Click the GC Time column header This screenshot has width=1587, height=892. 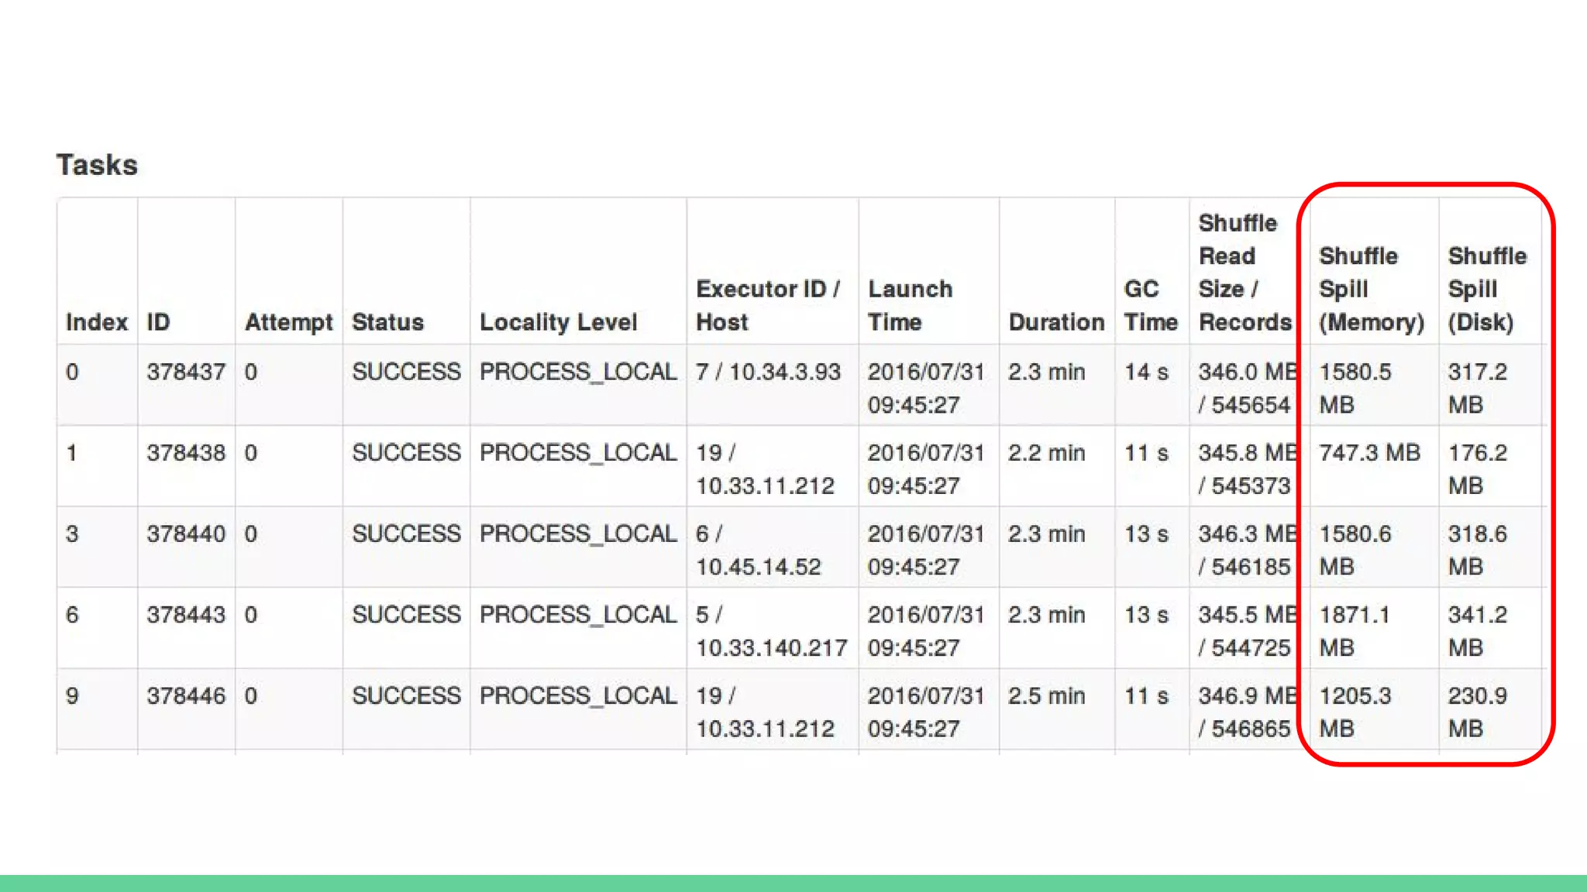pyautogui.click(x=1151, y=305)
